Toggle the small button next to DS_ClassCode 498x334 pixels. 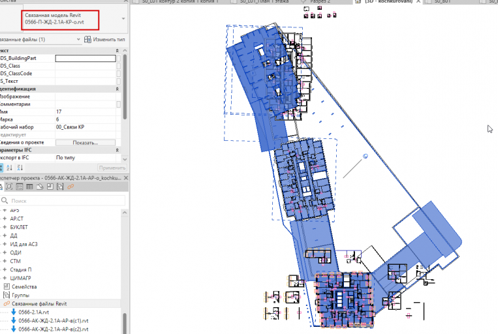tap(119, 73)
